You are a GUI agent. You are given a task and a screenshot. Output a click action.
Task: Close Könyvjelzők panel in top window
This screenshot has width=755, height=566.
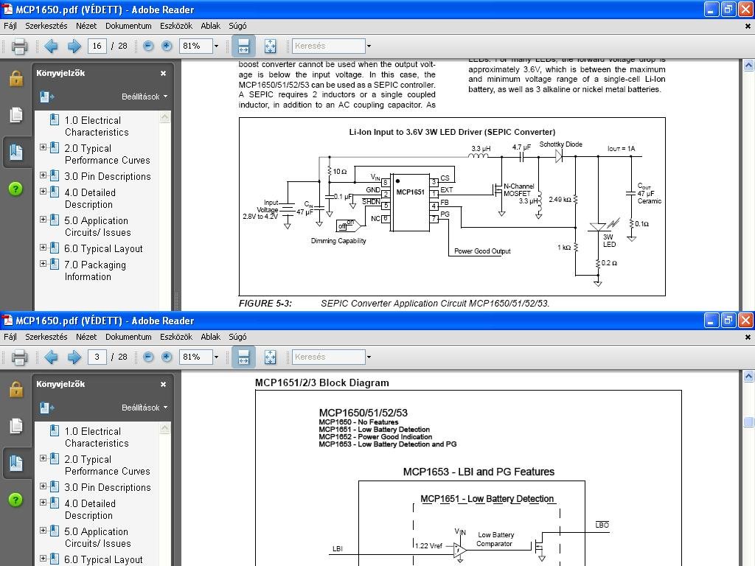[163, 73]
